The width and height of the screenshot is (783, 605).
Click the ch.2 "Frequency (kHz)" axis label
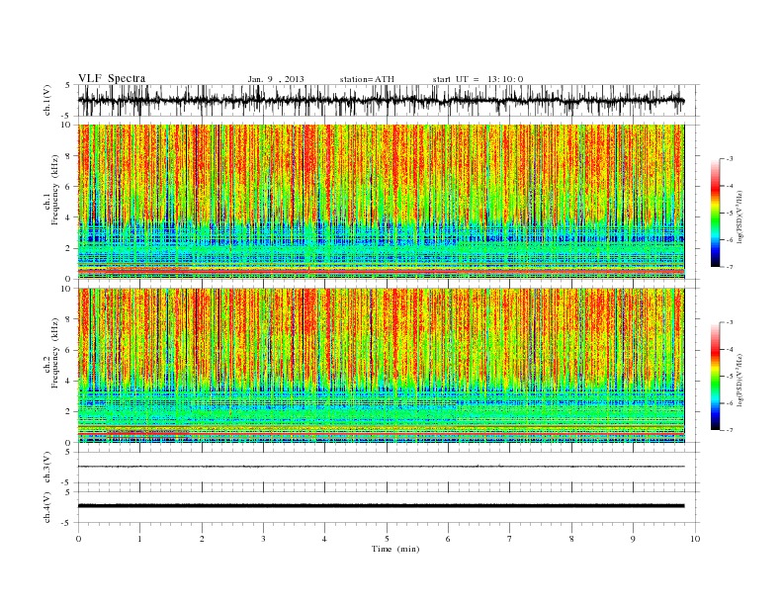54,354
